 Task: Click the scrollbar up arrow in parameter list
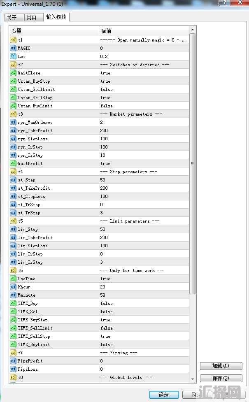(193, 30)
